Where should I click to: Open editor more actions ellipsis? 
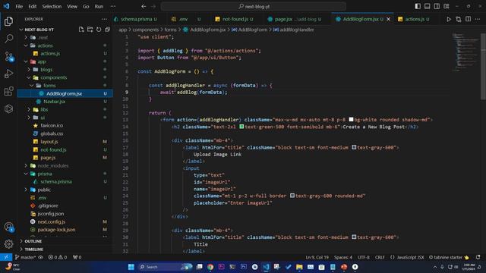tap(478, 19)
